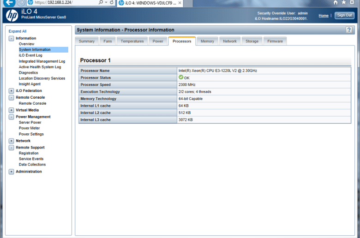Switch to the Memory tab
360x238 pixels.
[x=207, y=41]
